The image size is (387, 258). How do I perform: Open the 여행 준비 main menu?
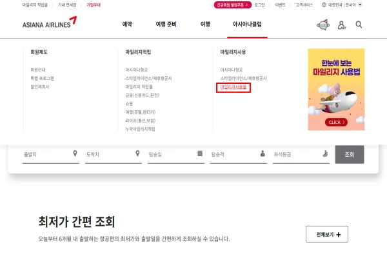(166, 25)
